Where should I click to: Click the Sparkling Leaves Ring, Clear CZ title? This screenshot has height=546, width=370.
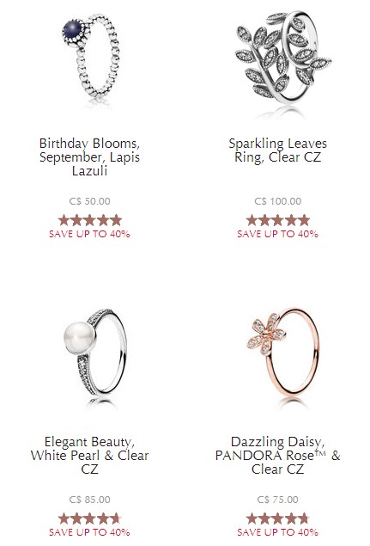277,150
